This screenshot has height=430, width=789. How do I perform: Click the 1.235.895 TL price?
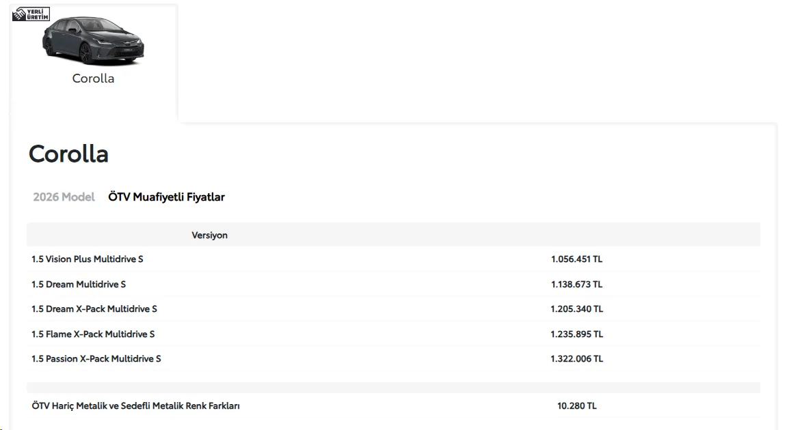(x=576, y=334)
